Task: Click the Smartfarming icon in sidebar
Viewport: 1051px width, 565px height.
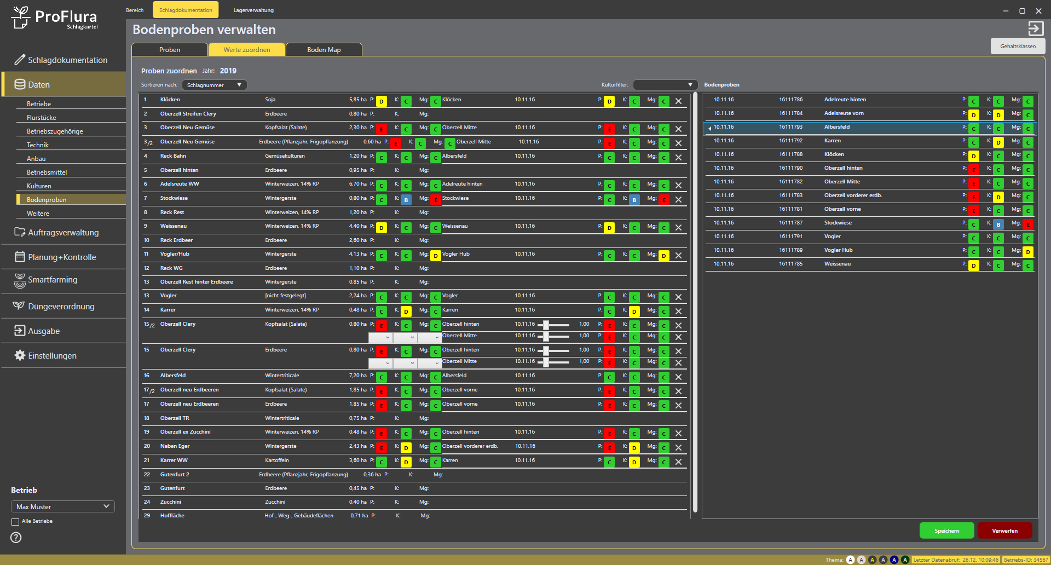Action: point(20,280)
